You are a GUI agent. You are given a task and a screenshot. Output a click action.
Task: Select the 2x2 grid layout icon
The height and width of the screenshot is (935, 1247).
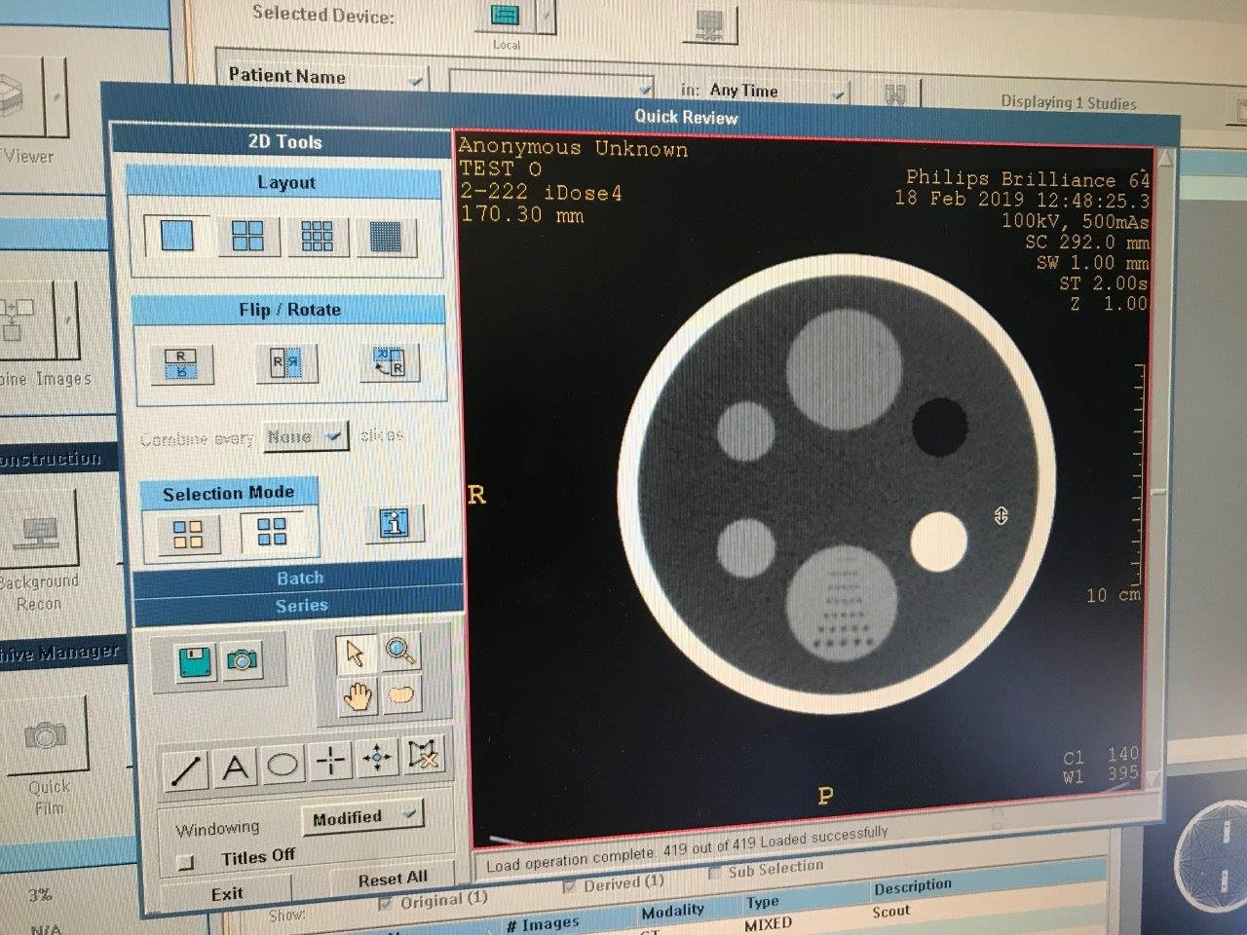[x=247, y=236]
